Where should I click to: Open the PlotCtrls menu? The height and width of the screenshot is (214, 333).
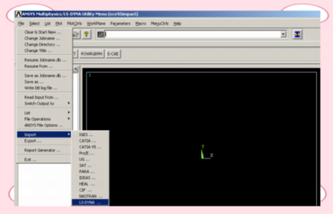pos(74,23)
